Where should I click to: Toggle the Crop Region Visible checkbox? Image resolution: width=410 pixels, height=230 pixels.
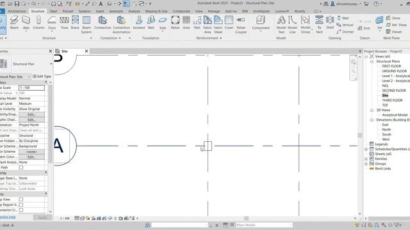(21, 204)
